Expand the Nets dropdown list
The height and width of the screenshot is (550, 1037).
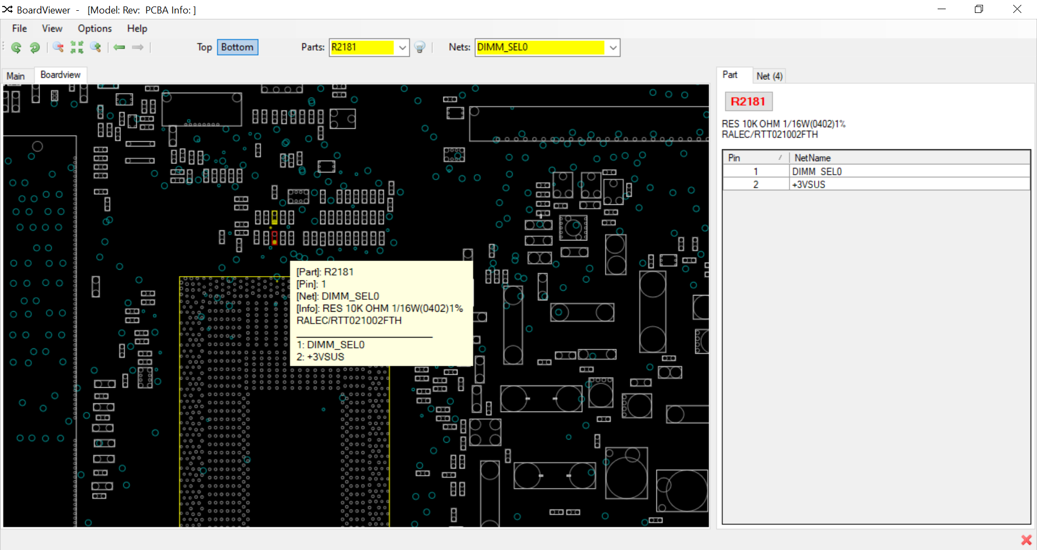[x=612, y=47]
